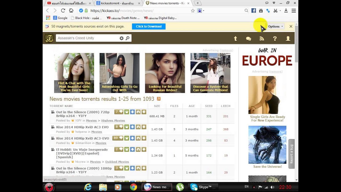
Task: Switch to Skype in the taskbar
Action: click(x=204, y=187)
